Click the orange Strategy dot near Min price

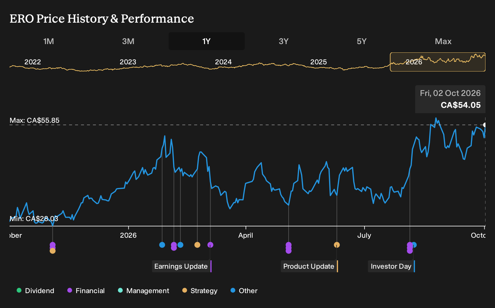[53, 251]
